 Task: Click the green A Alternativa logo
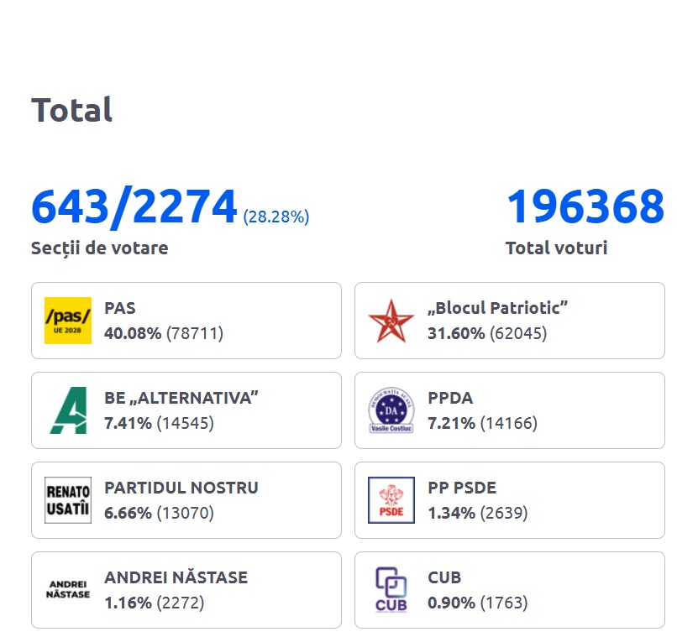coord(69,410)
